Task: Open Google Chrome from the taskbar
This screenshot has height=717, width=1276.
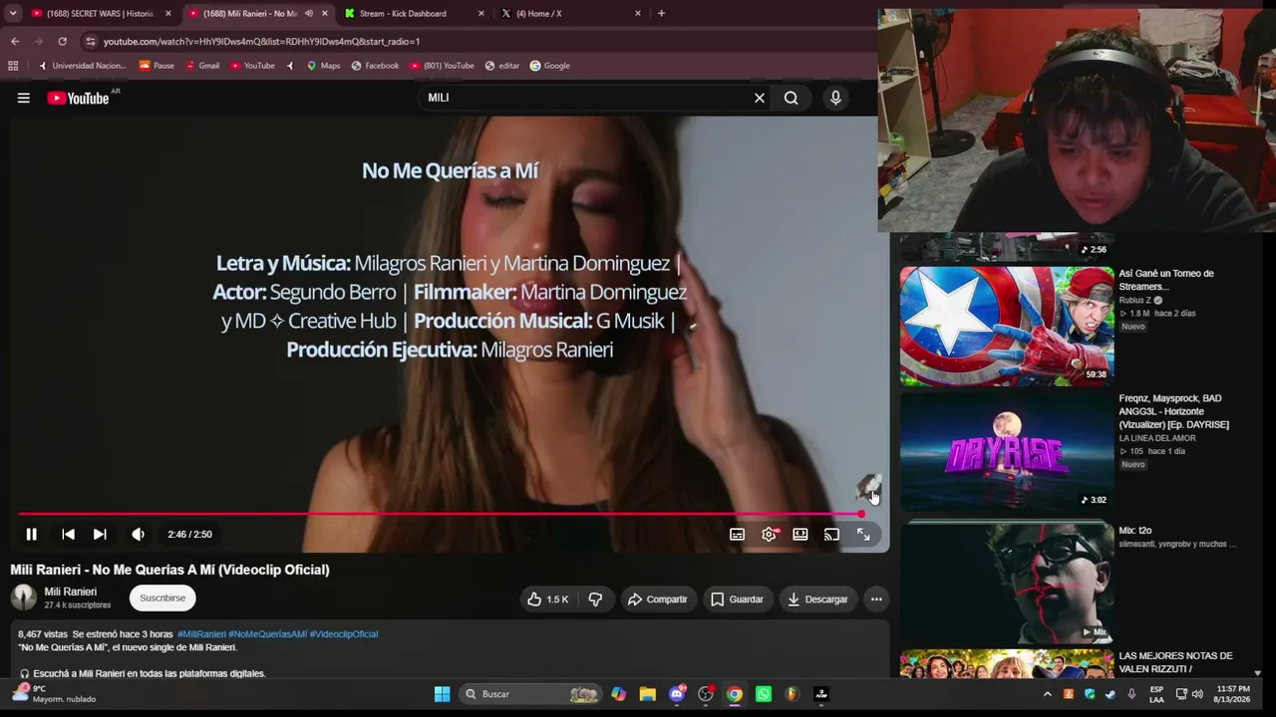Action: pos(735,694)
